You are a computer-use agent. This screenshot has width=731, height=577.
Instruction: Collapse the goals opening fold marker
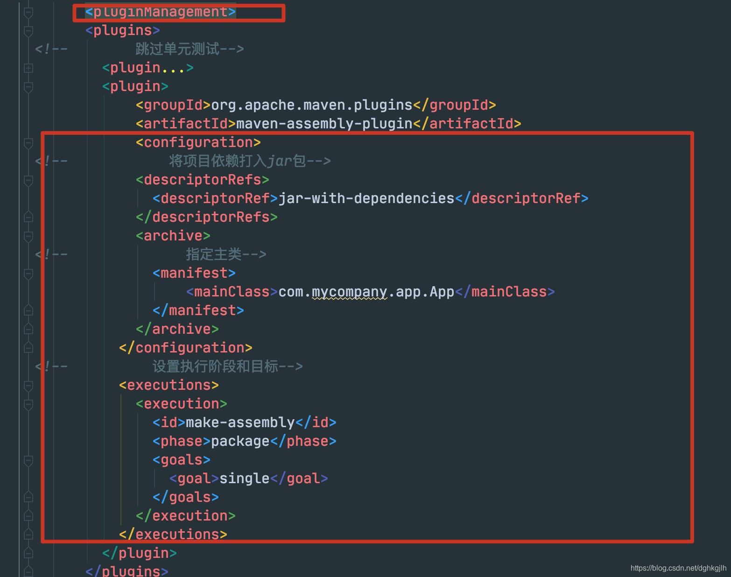coord(28,461)
